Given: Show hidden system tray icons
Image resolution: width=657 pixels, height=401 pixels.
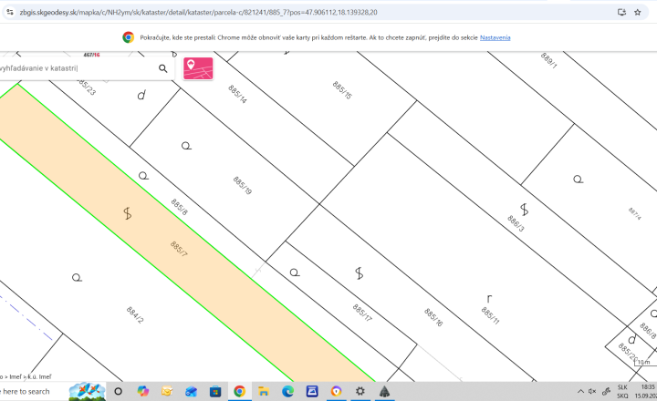Looking at the screenshot, I should point(580,391).
